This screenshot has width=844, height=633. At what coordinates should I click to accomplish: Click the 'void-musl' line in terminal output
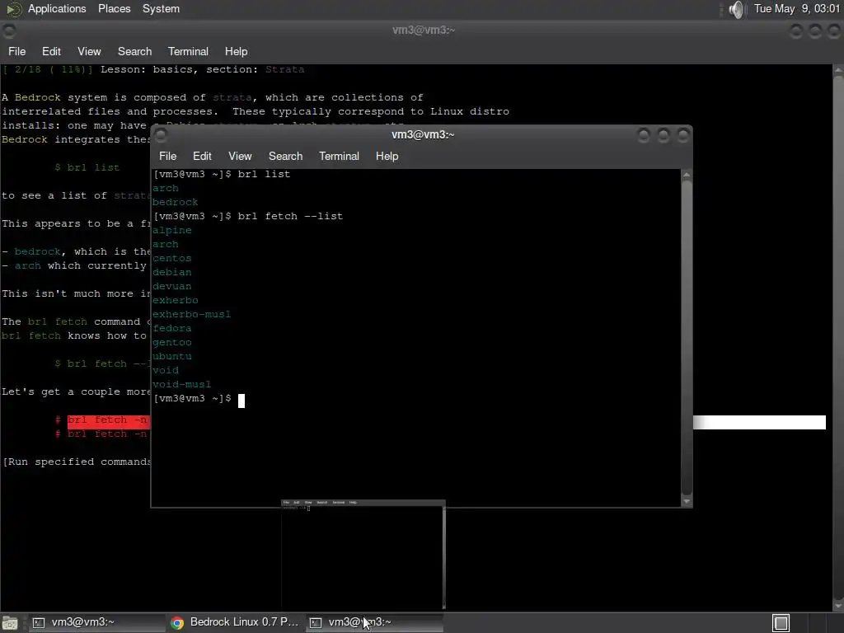coord(182,384)
